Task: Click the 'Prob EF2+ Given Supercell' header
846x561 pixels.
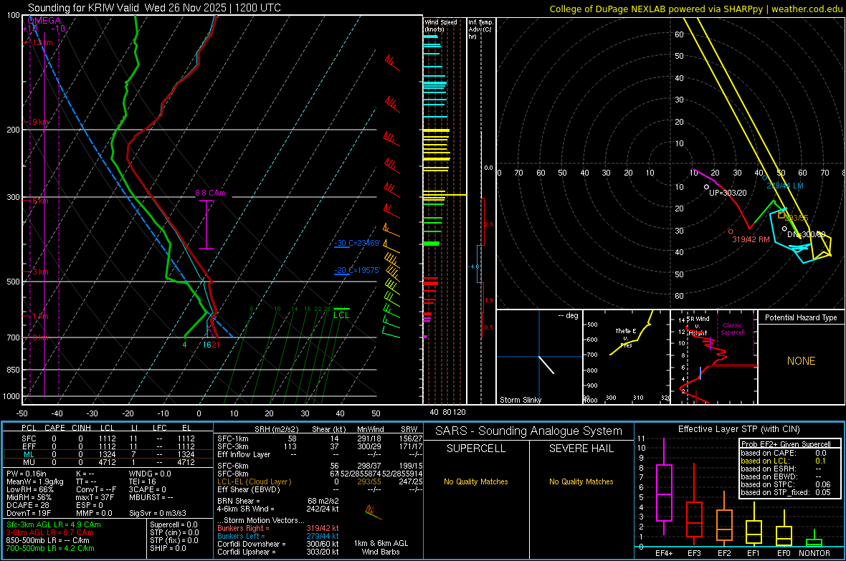Action: pos(786,444)
